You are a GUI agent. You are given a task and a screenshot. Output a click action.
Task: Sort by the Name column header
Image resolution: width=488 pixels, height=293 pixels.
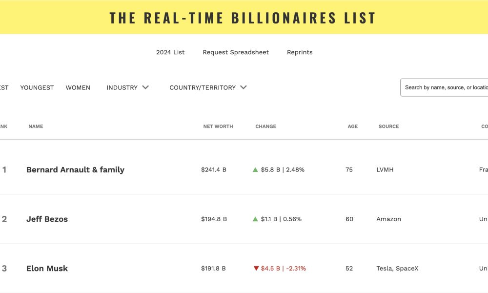36,126
